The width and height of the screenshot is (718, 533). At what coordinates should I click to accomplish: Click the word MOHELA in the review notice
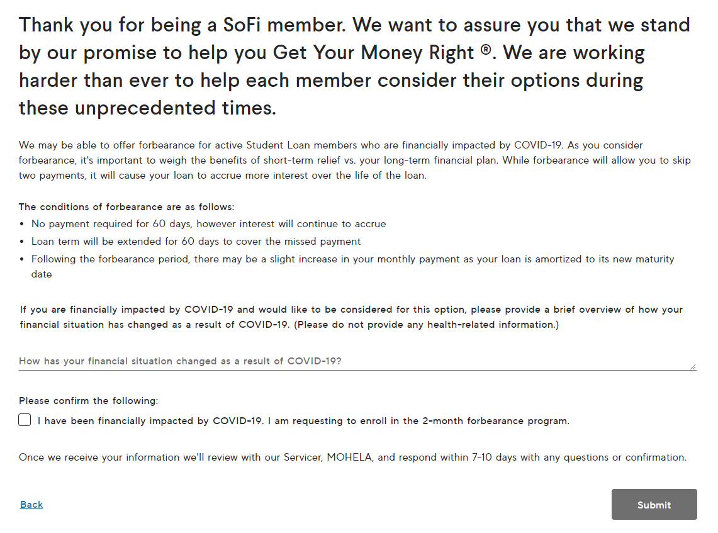[349, 457]
